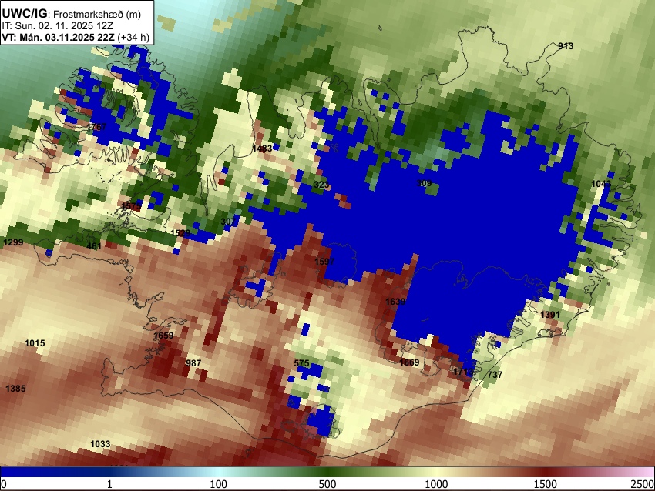Screen dimensions: 655x491
Task: Click the 461 map value
Action: click(94, 245)
